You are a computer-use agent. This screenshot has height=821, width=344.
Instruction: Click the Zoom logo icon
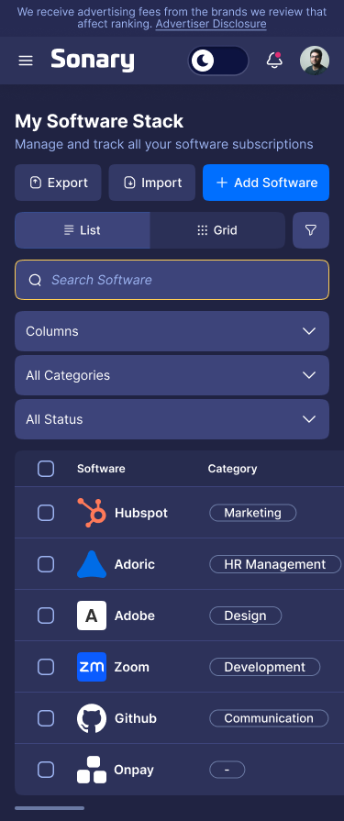(92, 667)
